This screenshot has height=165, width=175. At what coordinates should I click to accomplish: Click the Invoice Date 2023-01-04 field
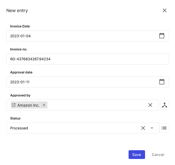(88, 36)
